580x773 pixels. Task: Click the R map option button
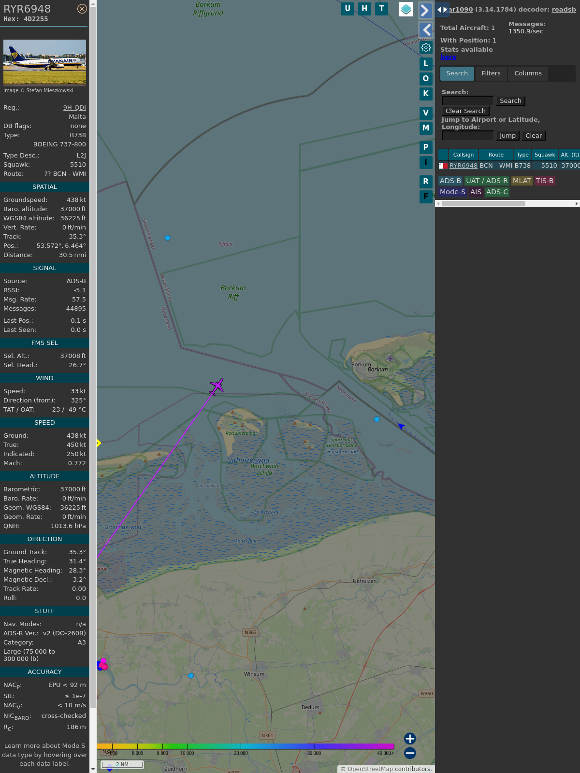click(426, 181)
